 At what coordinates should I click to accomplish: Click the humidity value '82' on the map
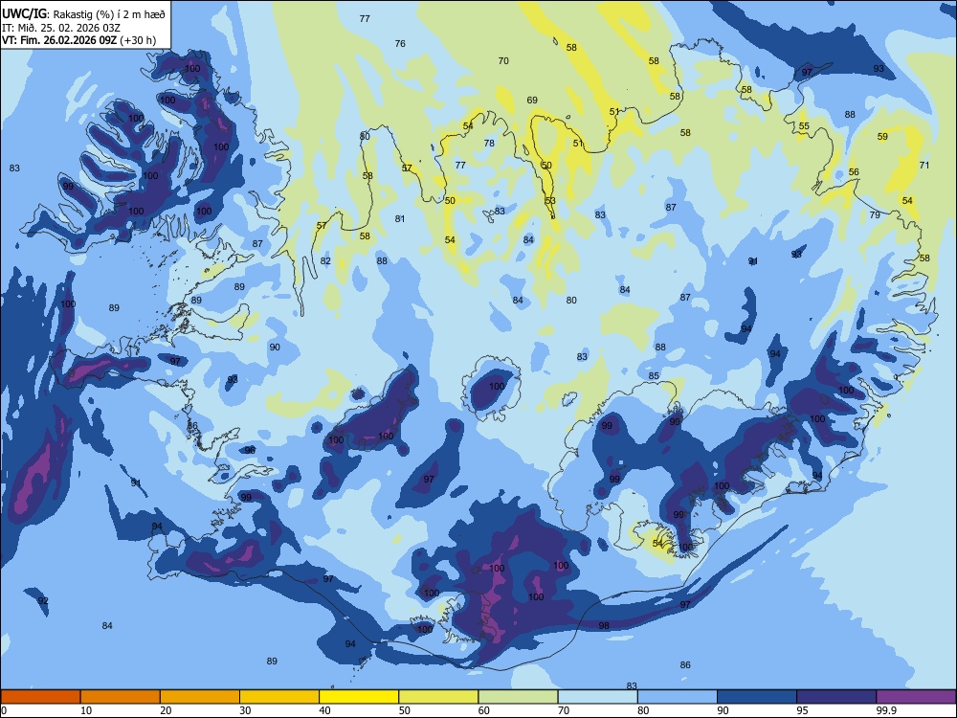pyautogui.click(x=325, y=260)
